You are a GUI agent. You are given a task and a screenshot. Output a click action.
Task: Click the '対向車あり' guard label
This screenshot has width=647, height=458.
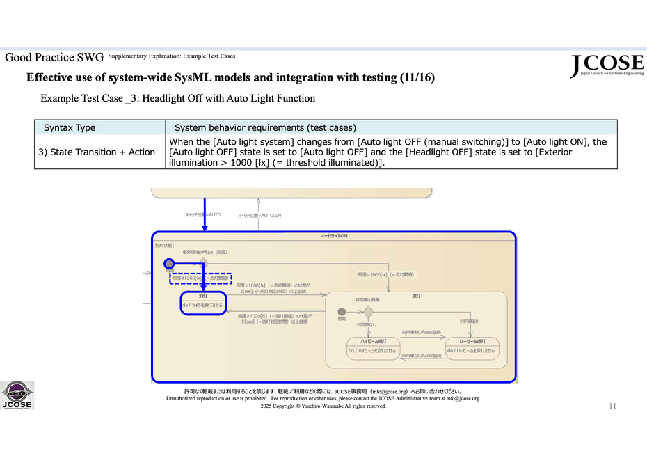469,322
